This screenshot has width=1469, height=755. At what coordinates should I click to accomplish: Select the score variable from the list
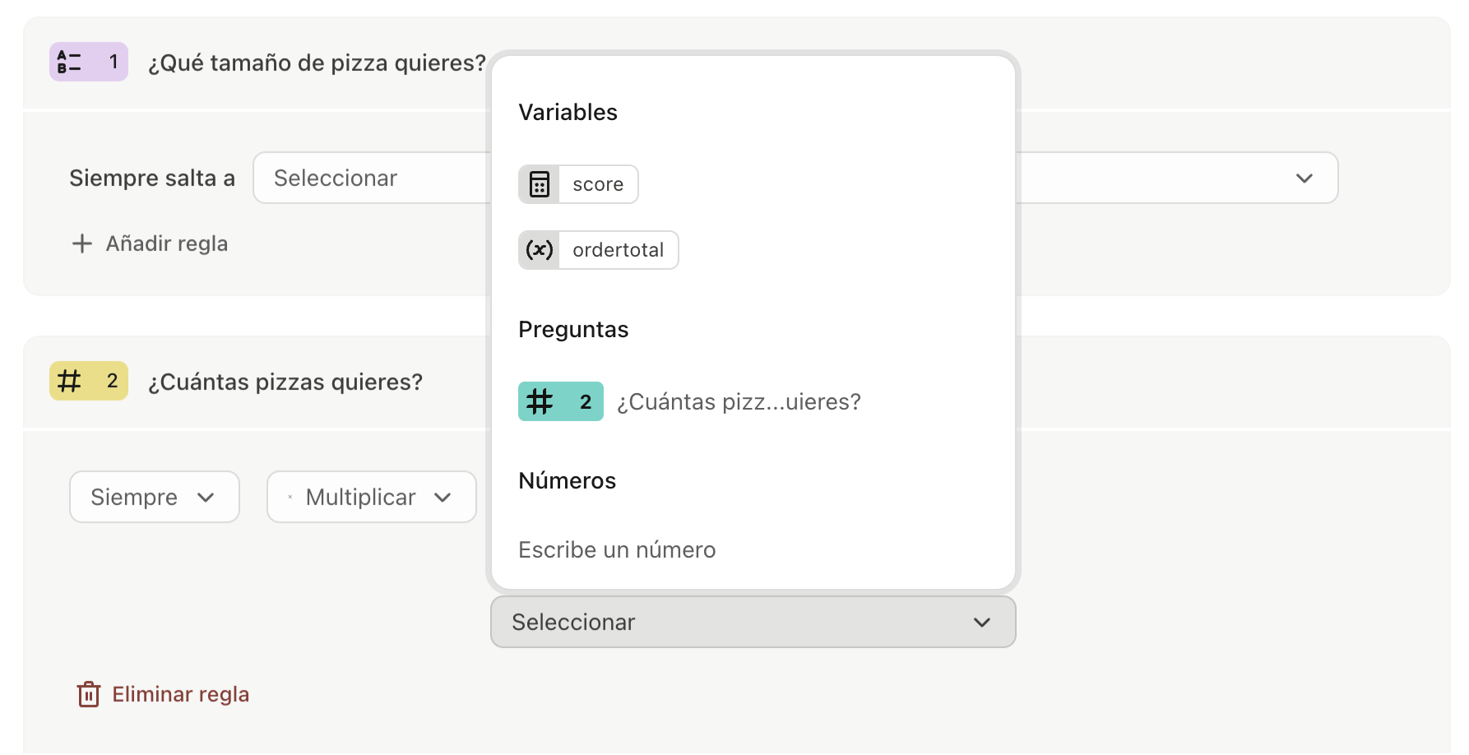(x=597, y=184)
